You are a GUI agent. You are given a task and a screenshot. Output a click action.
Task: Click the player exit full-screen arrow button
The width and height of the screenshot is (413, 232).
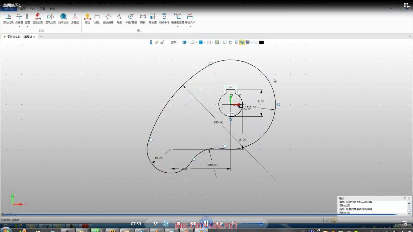[404, 224]
